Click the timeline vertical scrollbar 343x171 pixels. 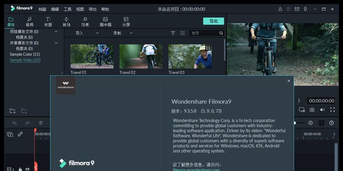(336, 157)
